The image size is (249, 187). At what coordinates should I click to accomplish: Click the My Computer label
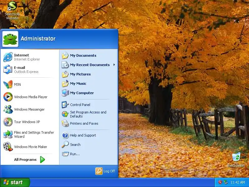pos(82,93)
